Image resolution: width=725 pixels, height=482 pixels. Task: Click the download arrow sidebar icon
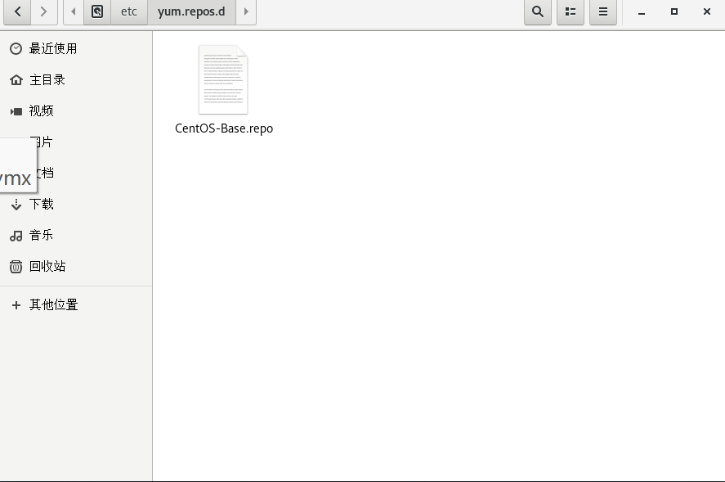click(x=16, y=205)
